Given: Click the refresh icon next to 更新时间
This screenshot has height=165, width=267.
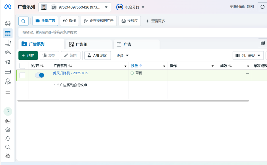Looking at the screenshot, I should 262,7.
